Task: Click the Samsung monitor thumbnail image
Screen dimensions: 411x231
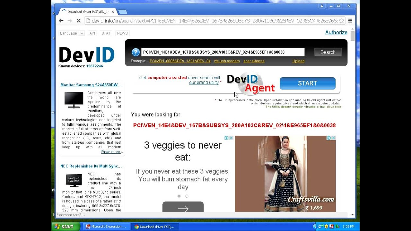Action: click(x=74, y=100)
